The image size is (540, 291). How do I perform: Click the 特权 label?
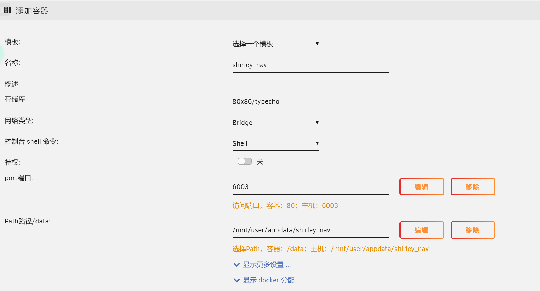coord(12,162)
